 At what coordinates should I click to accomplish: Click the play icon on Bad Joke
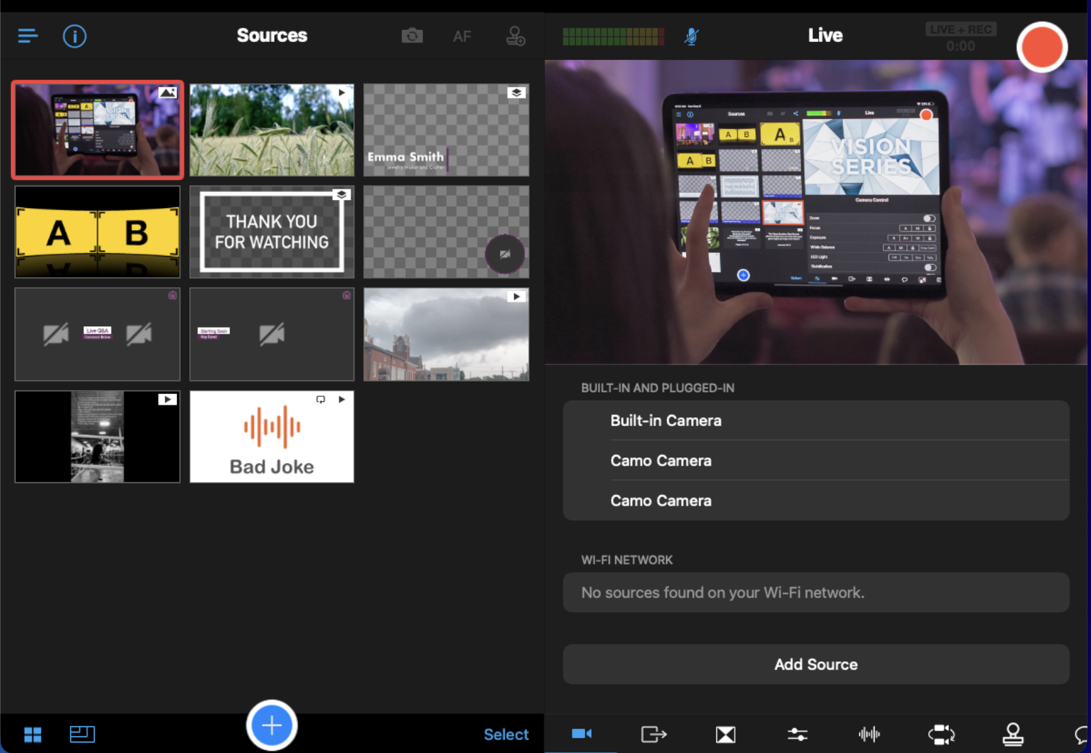(341, 400)
